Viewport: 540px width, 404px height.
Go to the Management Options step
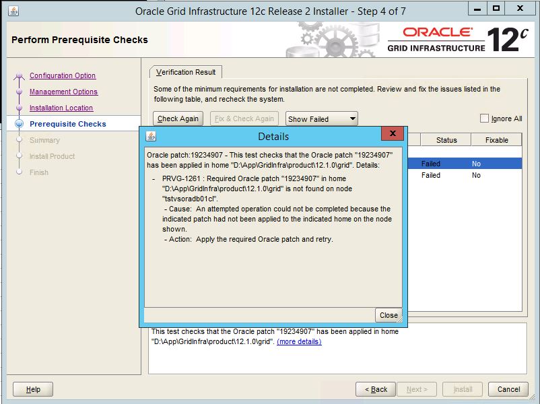[x=63, y=92]
